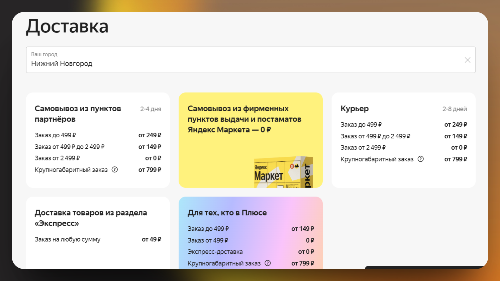This screenshot has height=281, width=500.
Task: Click 'Заказ от 2 499 ₽' in Курьер card
Action: pyautogui.click(x=363, y=148)
